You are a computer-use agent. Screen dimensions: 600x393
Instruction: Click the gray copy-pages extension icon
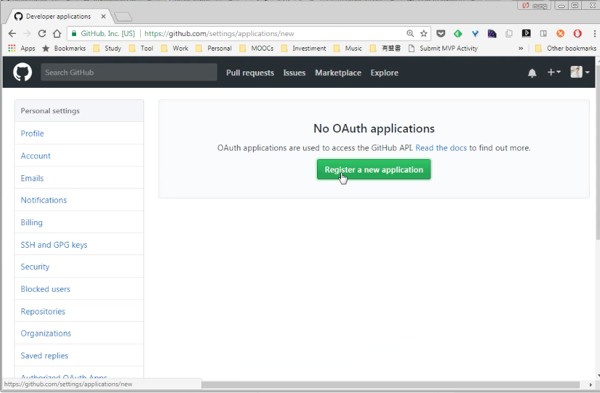tap(509, 33)
